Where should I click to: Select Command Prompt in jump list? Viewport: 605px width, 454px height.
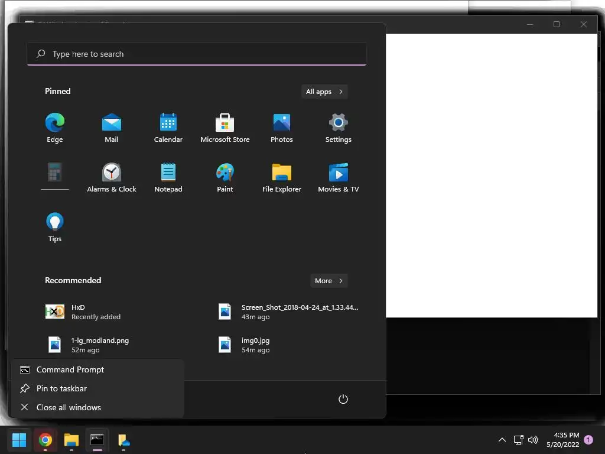pos(97,369)
